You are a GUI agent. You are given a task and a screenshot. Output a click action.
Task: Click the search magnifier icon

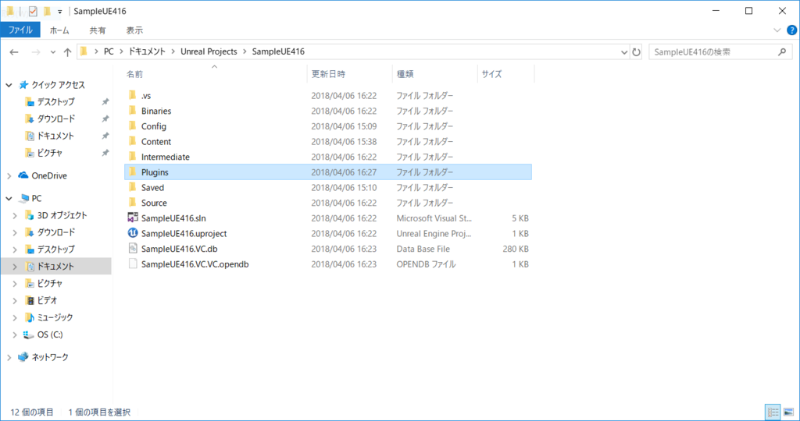(782, 52)
